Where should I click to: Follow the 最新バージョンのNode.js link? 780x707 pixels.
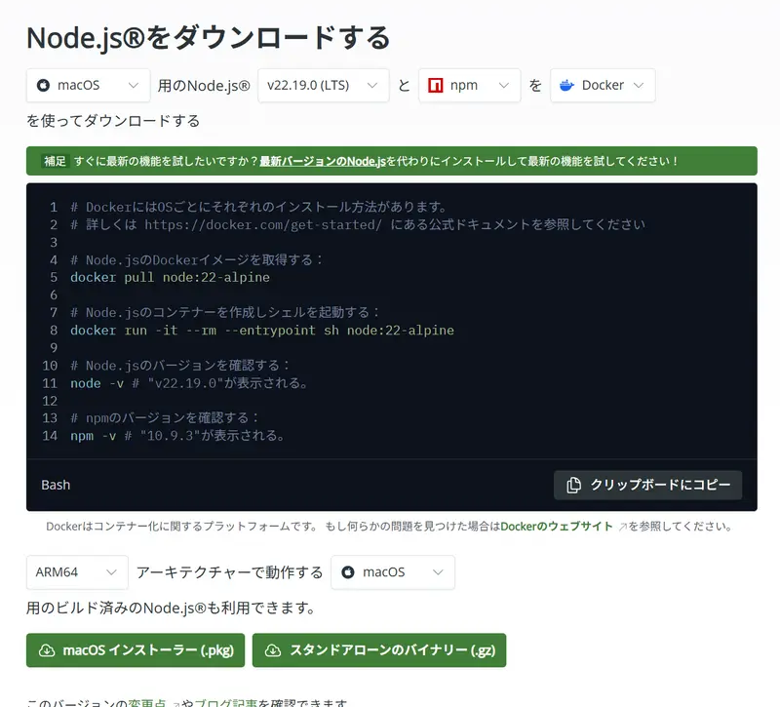(323, 161)
